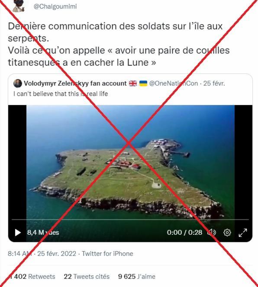The height and width of the screenshot is (287, 258).
Task: Open video settings gear icon
Action: point(227,233)
